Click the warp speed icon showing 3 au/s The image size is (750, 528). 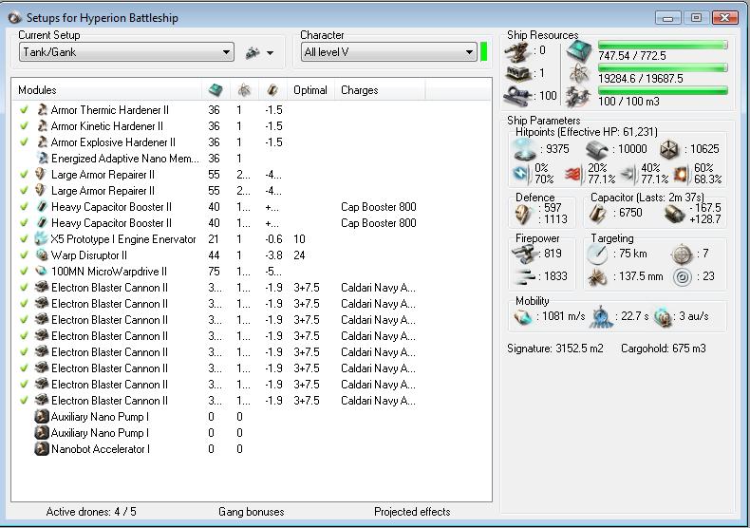663,317
